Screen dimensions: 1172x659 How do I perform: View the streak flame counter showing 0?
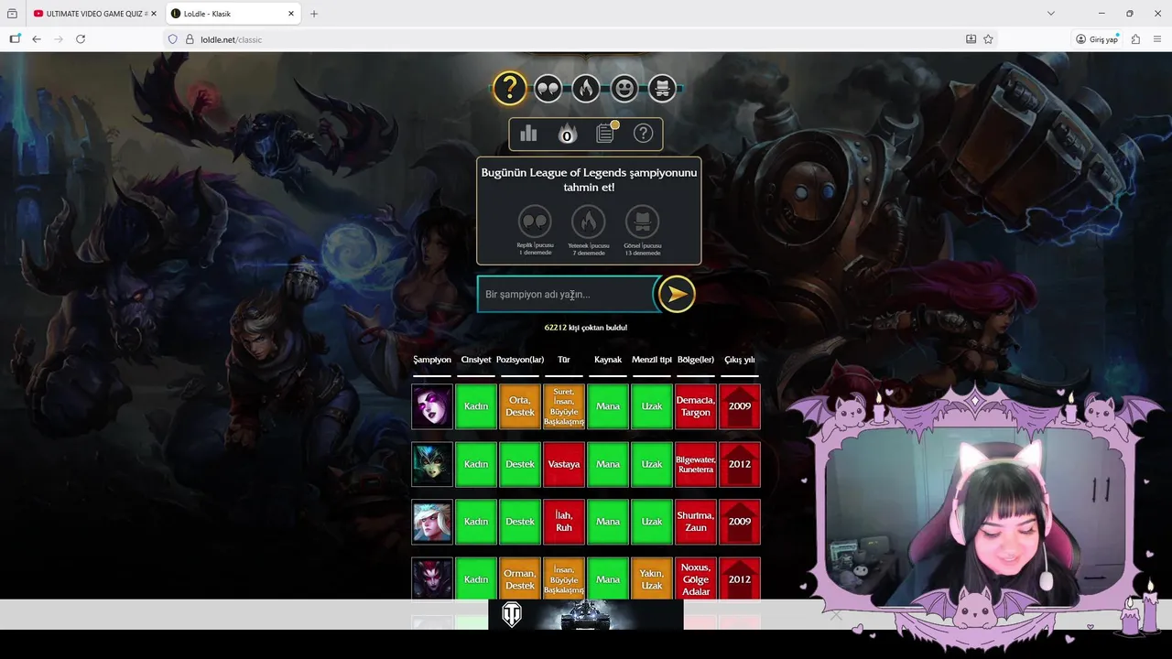567,135
